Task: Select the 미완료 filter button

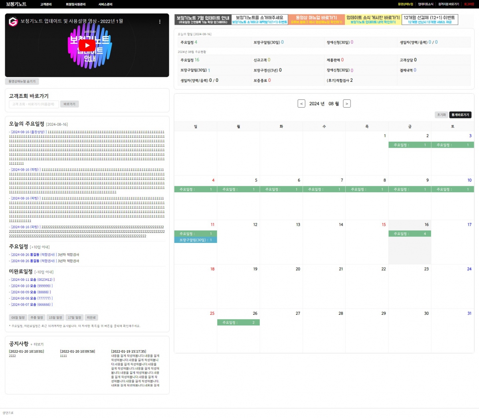Action: (x=91, y=317)
